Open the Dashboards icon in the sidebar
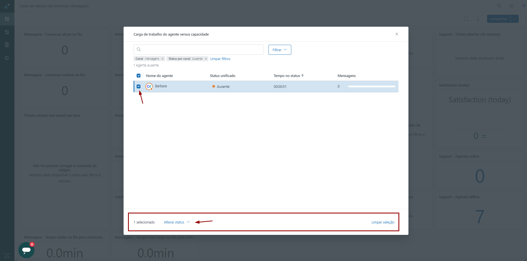 [x=7, y=19]
